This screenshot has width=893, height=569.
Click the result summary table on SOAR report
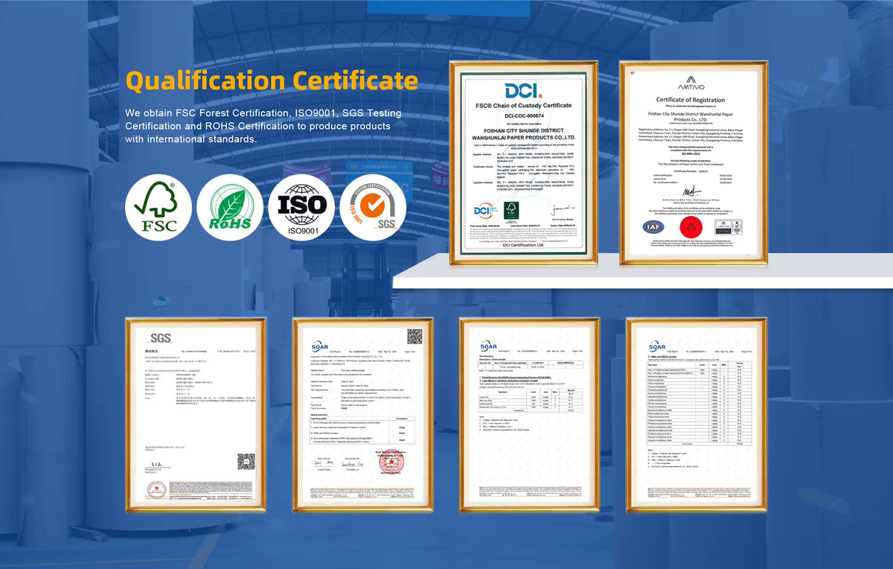coord(363,428)
